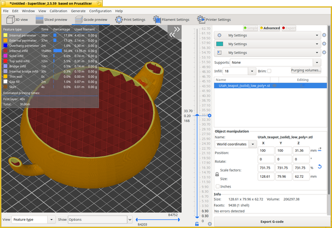Click the print preset cog icon
Screen dimensions: 332x228
tap(219, 35)
